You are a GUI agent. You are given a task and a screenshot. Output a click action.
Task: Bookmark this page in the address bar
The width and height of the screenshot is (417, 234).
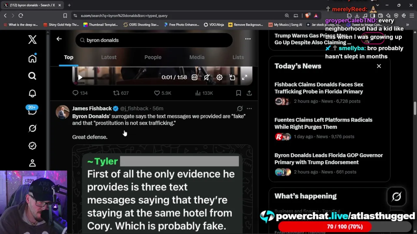pos(65,16)
